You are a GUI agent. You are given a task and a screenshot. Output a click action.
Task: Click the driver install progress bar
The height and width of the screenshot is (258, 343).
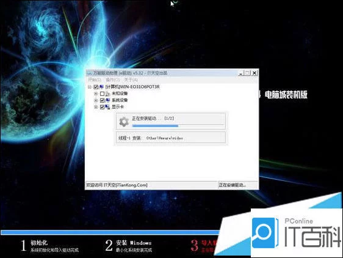tap(178, 126)
